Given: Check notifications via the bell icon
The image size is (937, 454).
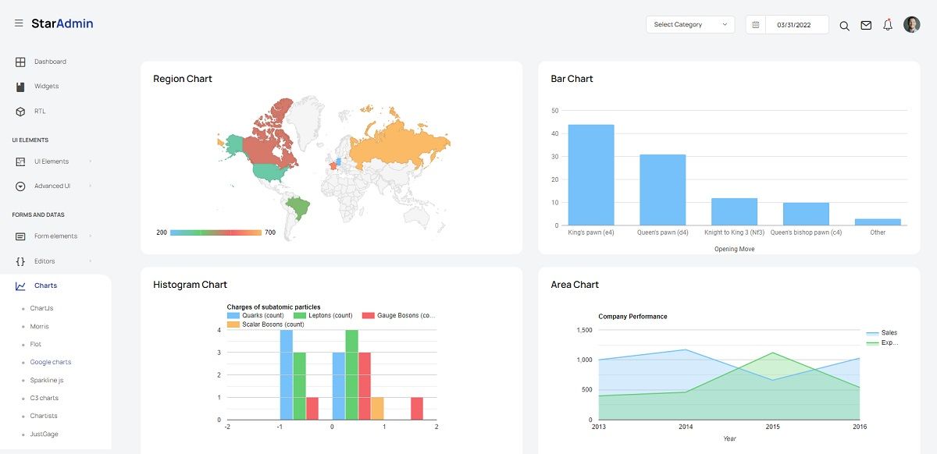Looking at the screenshot, I should click(x=888, y=25).
